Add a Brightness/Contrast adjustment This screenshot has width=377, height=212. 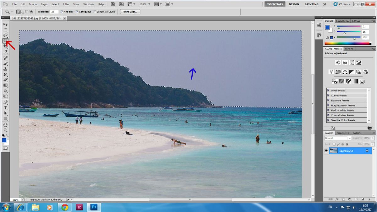click(338, 63)
